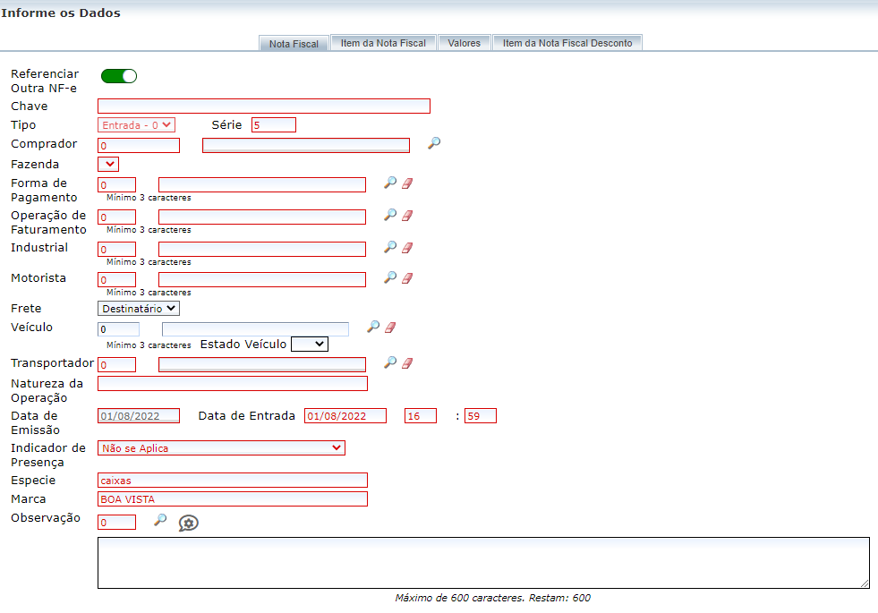Open the Transportador search lookup

click(x=389, y=363)
